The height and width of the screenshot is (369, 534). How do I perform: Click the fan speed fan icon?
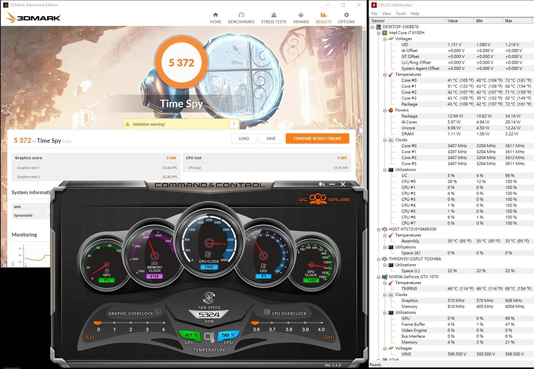point(209,298)
